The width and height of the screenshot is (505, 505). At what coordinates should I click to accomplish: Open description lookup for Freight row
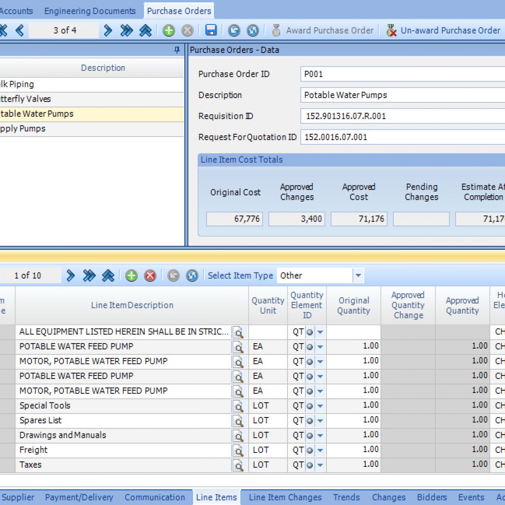[x=238, y=451]
